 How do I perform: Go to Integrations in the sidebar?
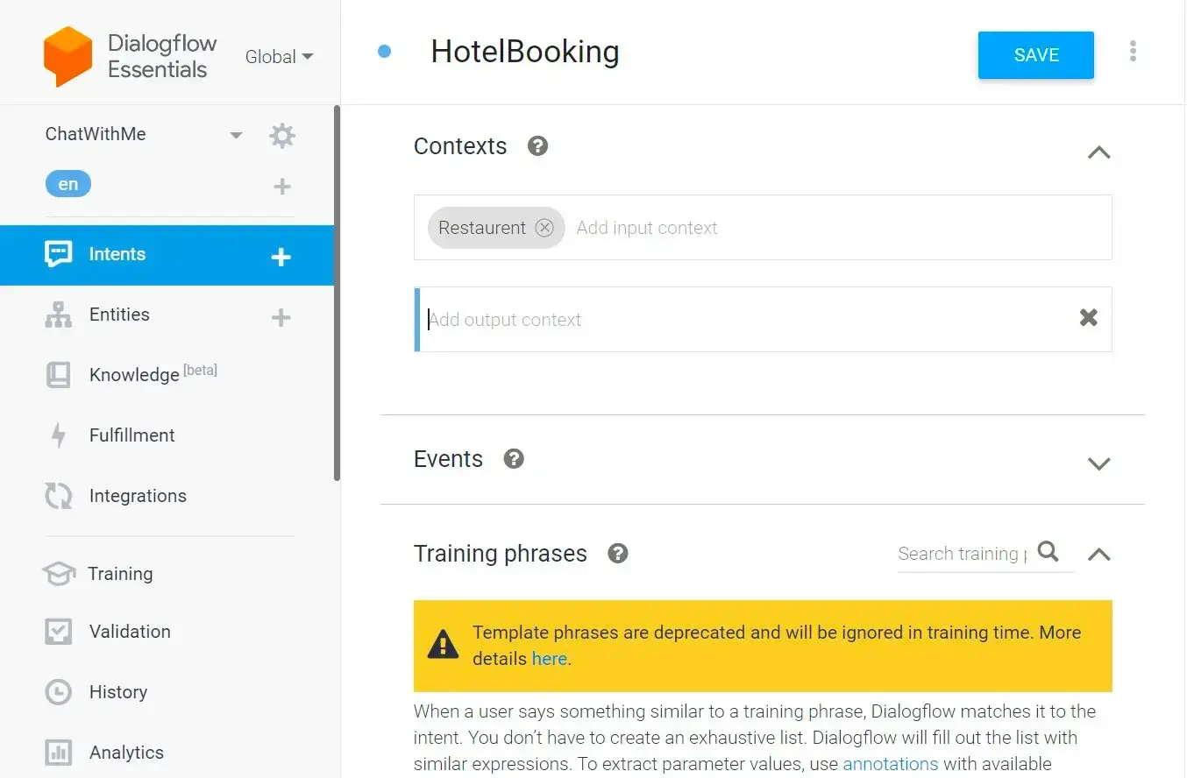click(x=138, y=496)
